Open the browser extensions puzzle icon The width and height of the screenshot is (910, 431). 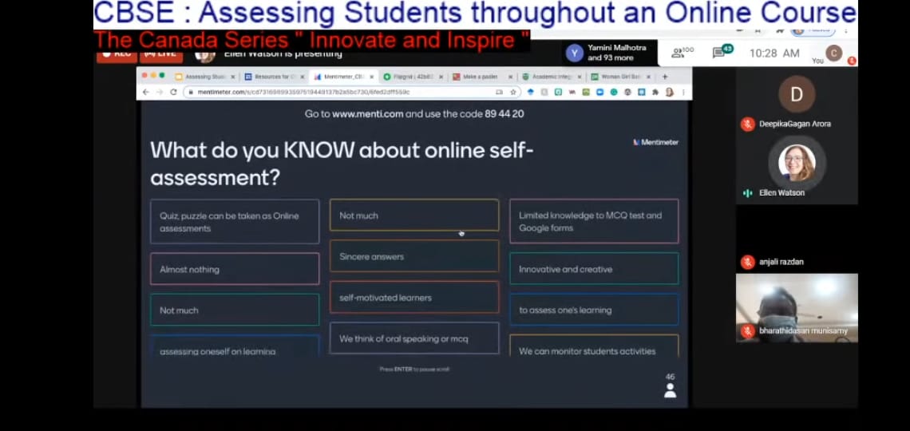(x=656, y=92)
